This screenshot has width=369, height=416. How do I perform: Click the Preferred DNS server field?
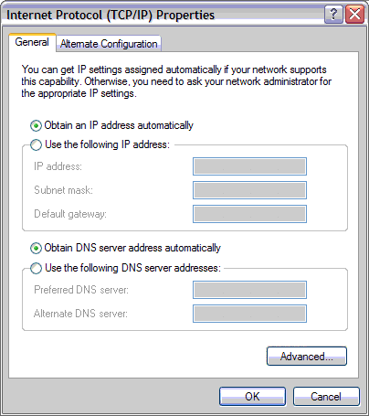pyautogui.click(x=249, y=290)
